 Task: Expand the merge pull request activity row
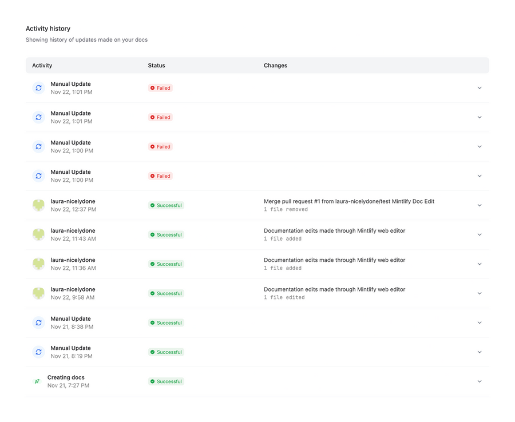point(480,205)
